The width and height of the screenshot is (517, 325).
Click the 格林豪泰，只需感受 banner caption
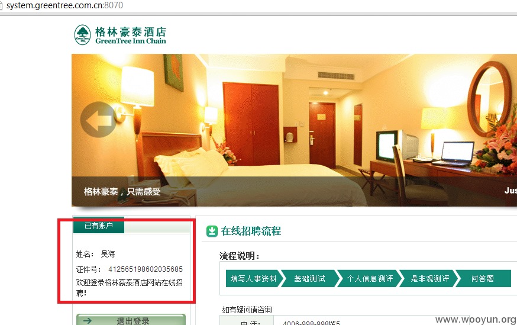coord(122,191)
